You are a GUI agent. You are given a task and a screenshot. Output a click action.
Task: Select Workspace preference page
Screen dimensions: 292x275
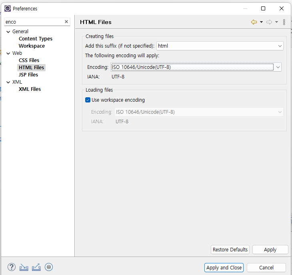tap(32, 46)
